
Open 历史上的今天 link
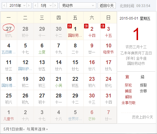coord(142,117)
